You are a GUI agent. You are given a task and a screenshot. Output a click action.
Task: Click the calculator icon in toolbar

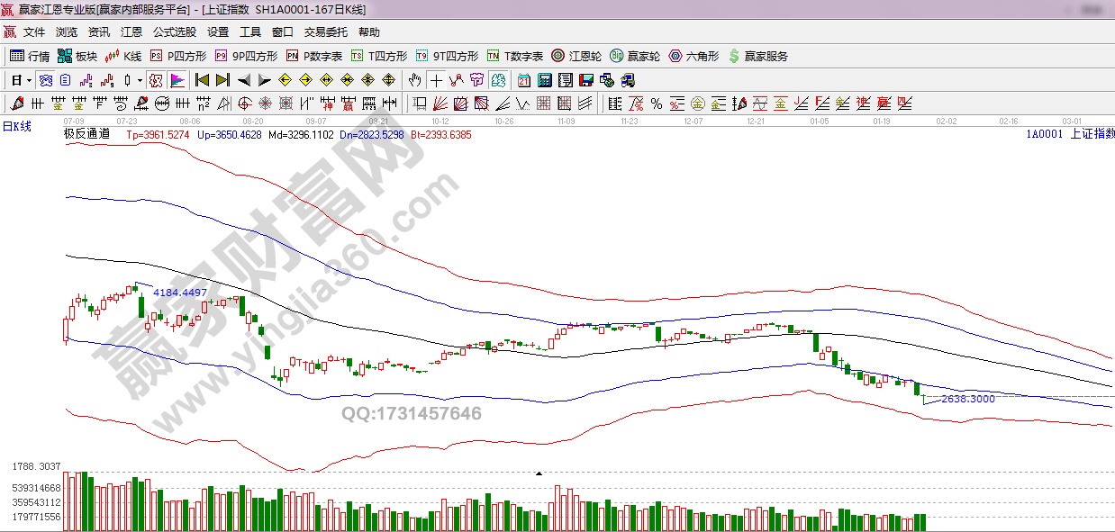coord(544,80)
